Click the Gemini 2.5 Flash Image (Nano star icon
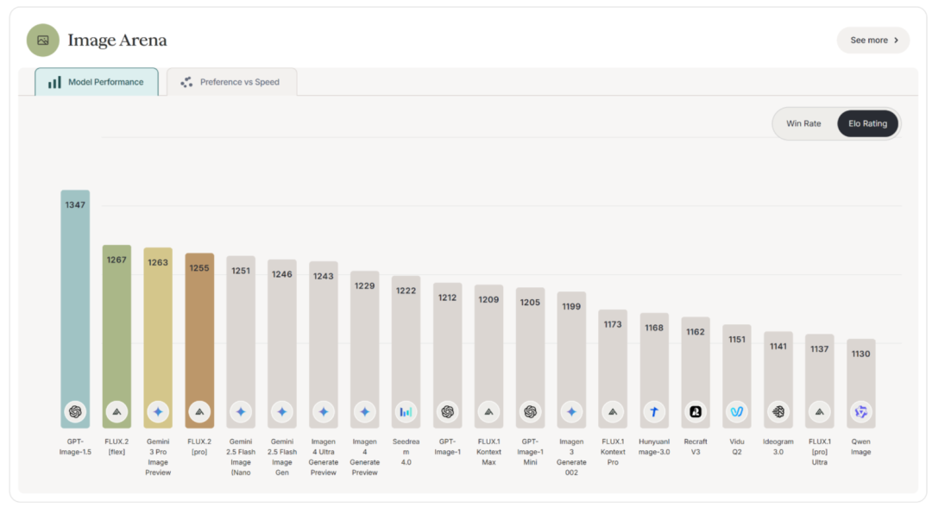The image size is (932, 507). point(241,411)
